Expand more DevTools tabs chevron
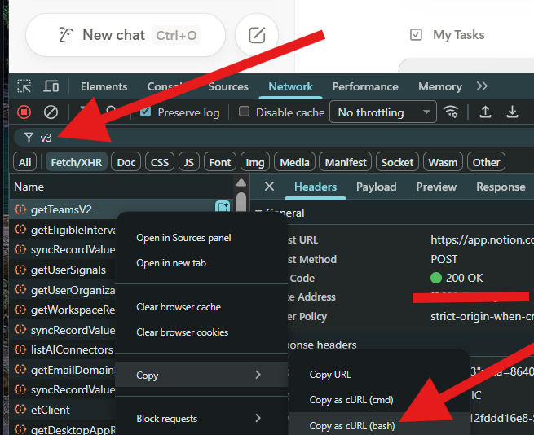The height and width of the screenshot is (435, 534). tap(483, 86)
